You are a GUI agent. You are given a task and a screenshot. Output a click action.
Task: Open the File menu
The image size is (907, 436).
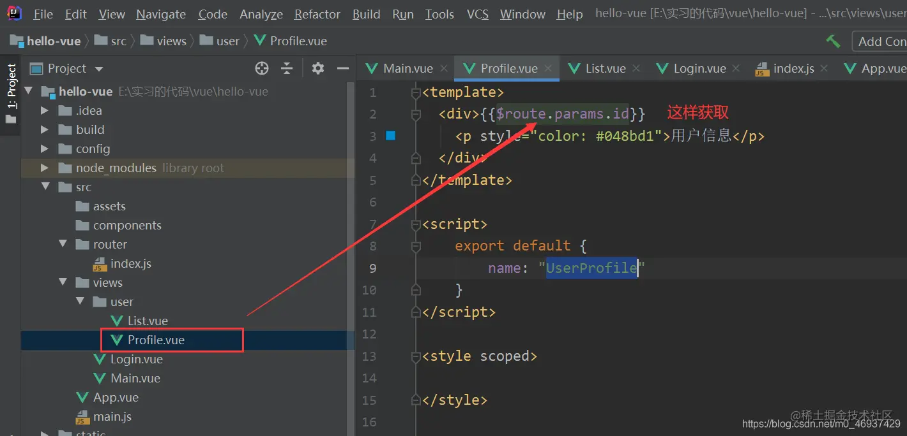tap(43, 14)
